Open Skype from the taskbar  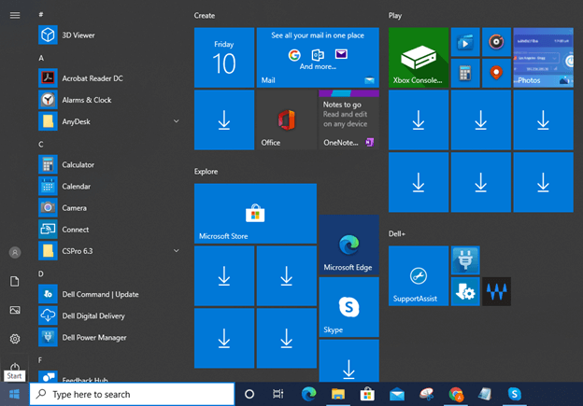(515, 394)
